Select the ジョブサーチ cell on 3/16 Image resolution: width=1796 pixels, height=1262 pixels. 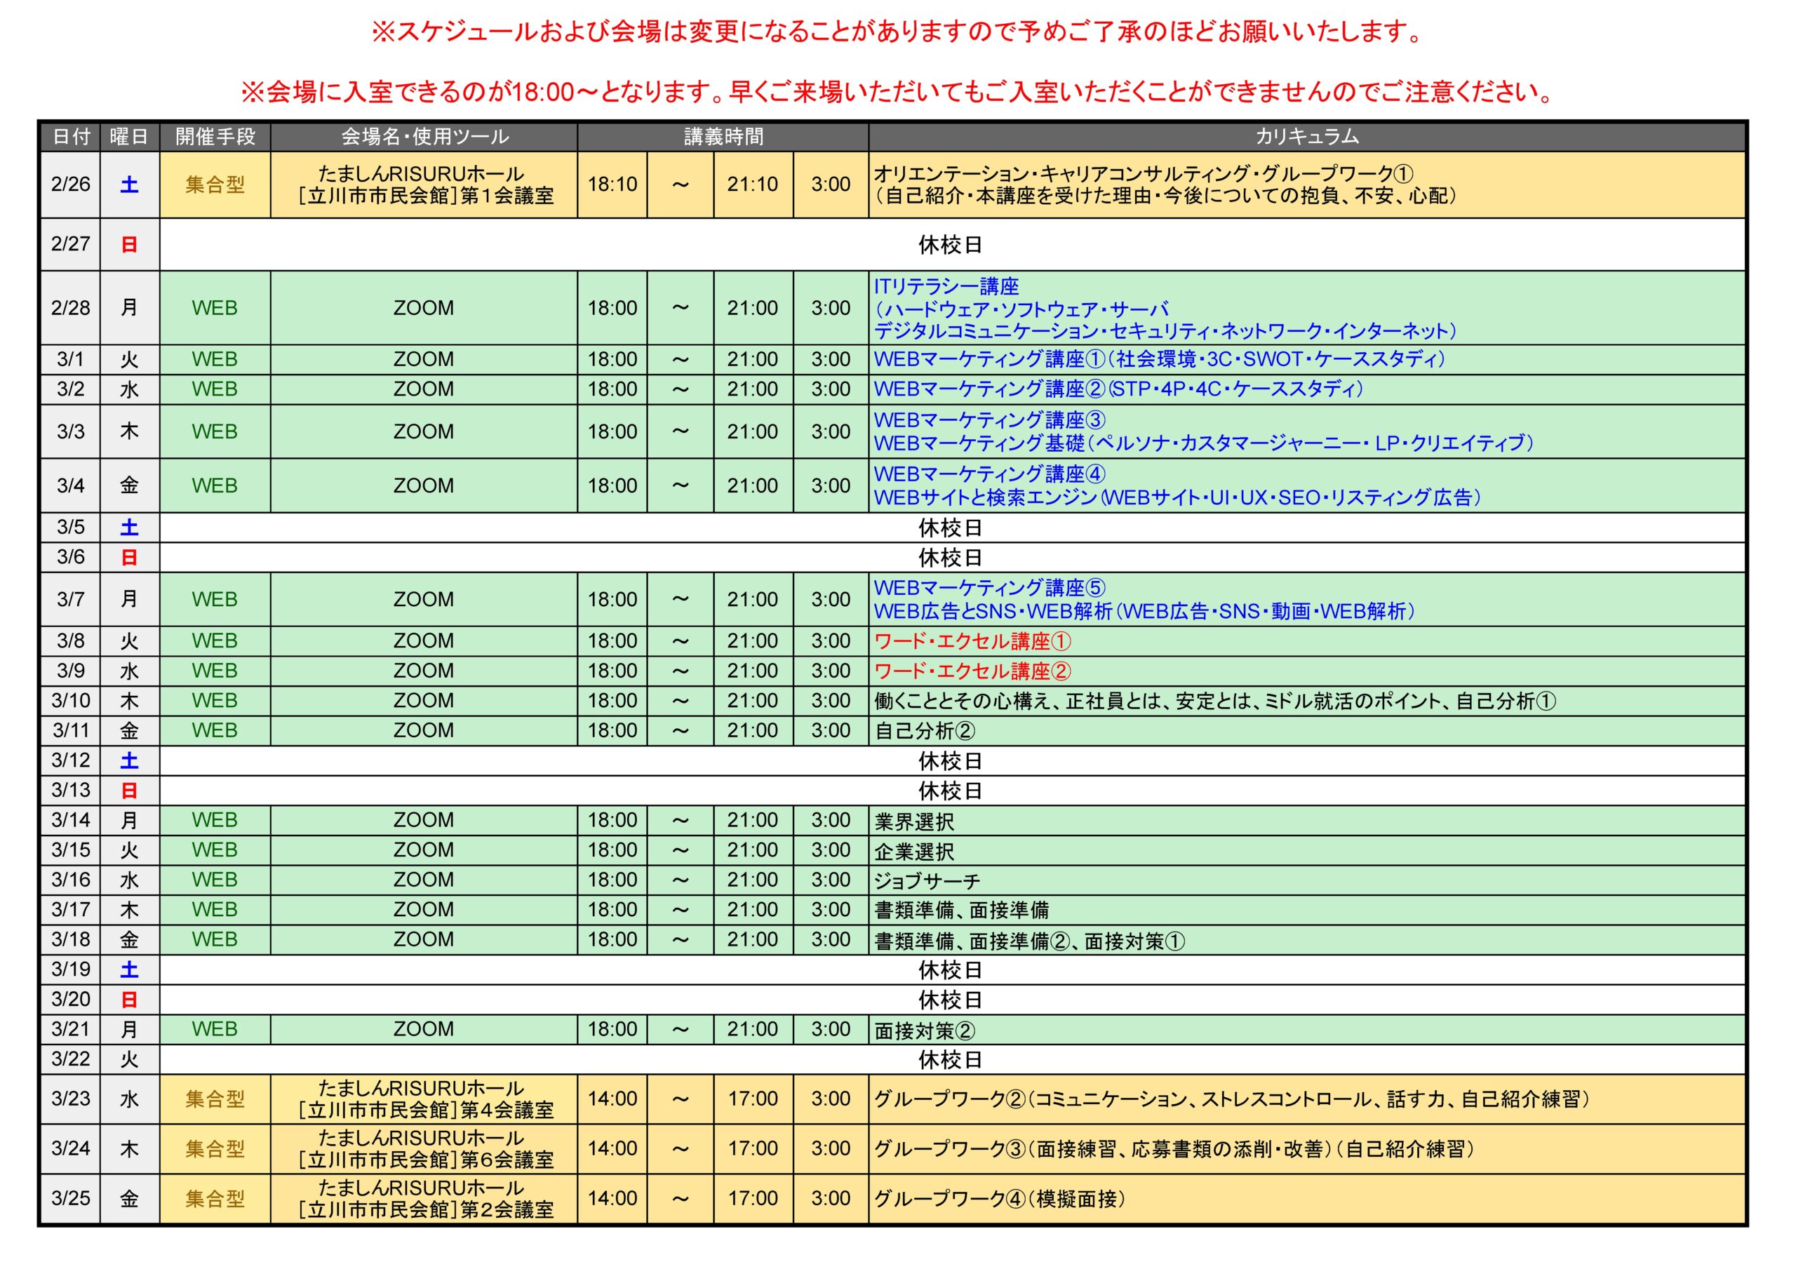[1306, 880]
